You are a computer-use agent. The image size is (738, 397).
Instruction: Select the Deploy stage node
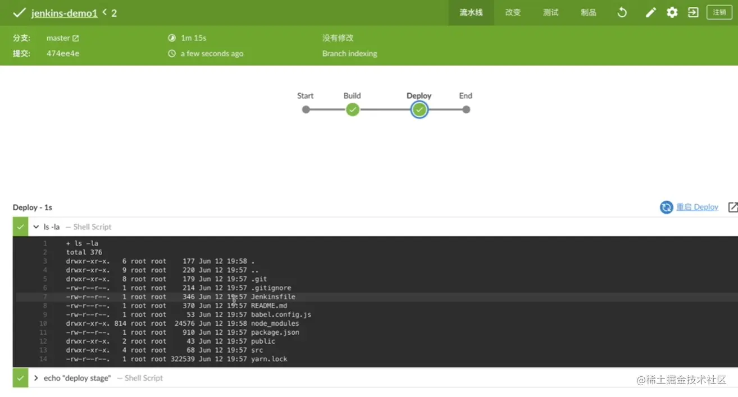click(x=419, y=109)
